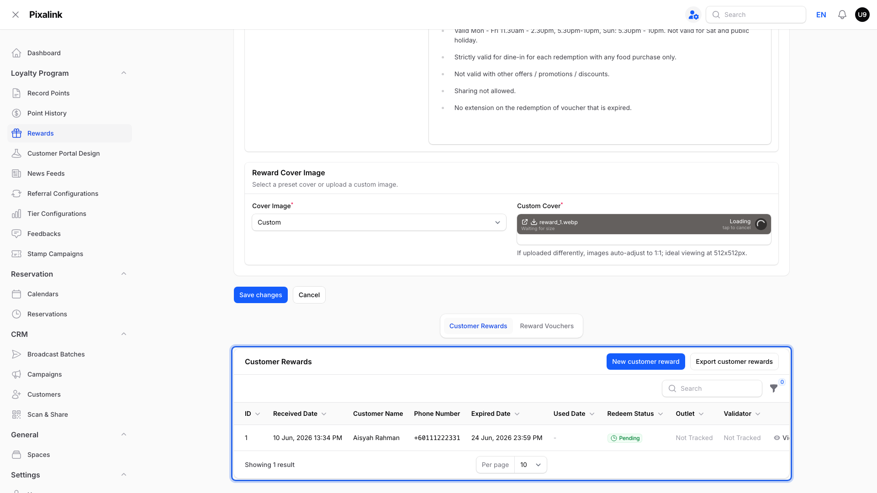The height and width of the screenshot is (493, 877).
Task: Open the Cover Image dropdown
Action: (x=379, y=222)
